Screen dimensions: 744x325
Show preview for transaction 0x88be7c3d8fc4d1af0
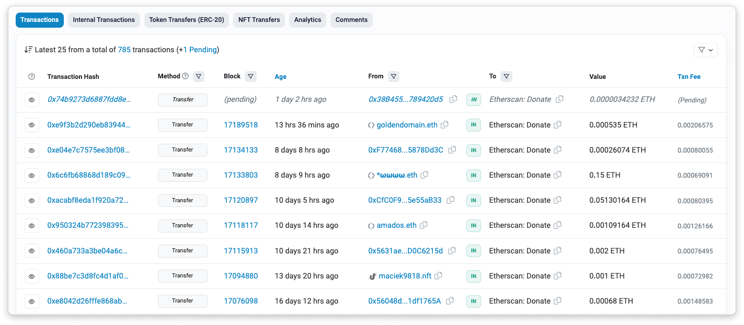pos(31,276)
